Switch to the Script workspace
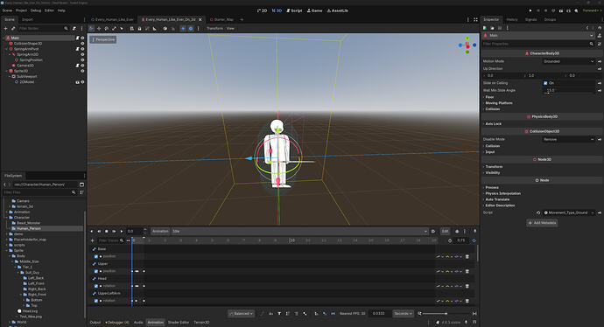 [294, 10]
